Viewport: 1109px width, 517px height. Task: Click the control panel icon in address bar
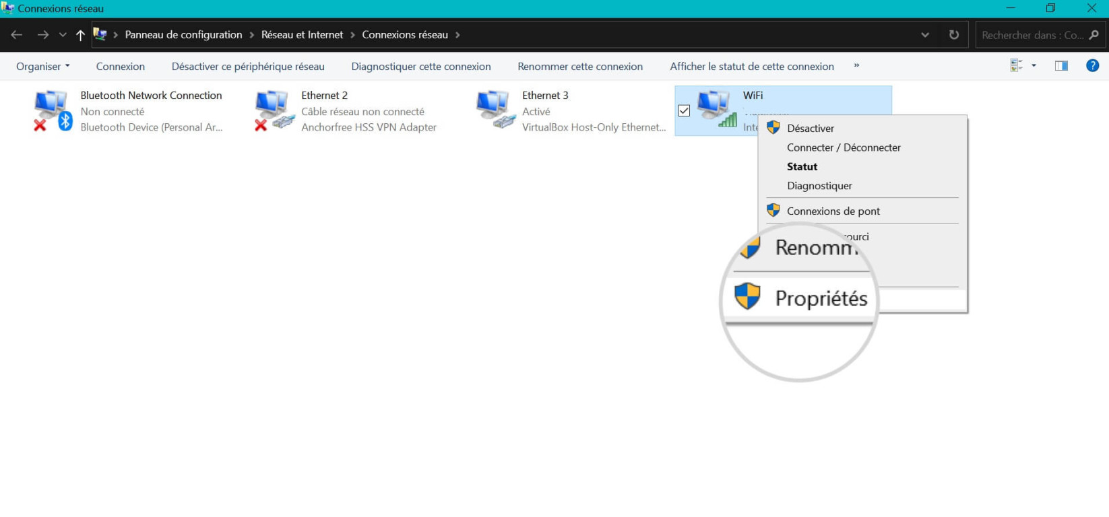[100, 34]
